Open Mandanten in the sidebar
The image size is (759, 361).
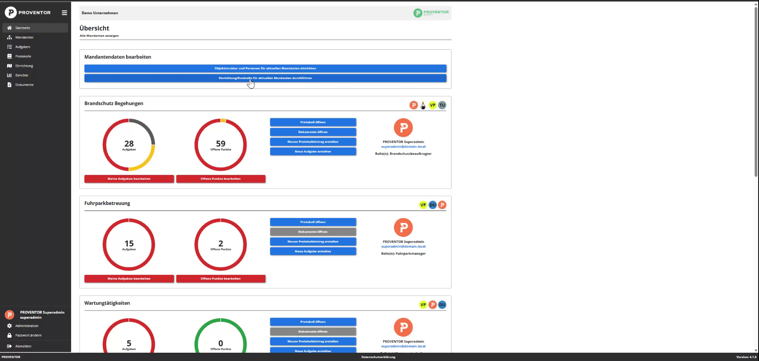click(x=24, y=38)
